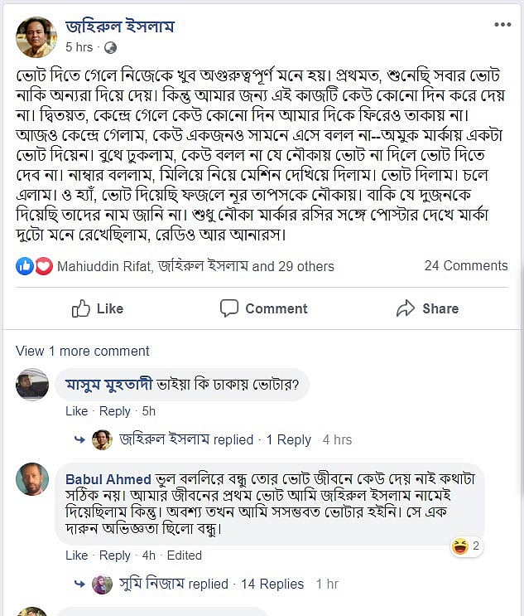Expand the 1 Reply thread
This screenshot has height=616, width=524.
click(288, 439)
